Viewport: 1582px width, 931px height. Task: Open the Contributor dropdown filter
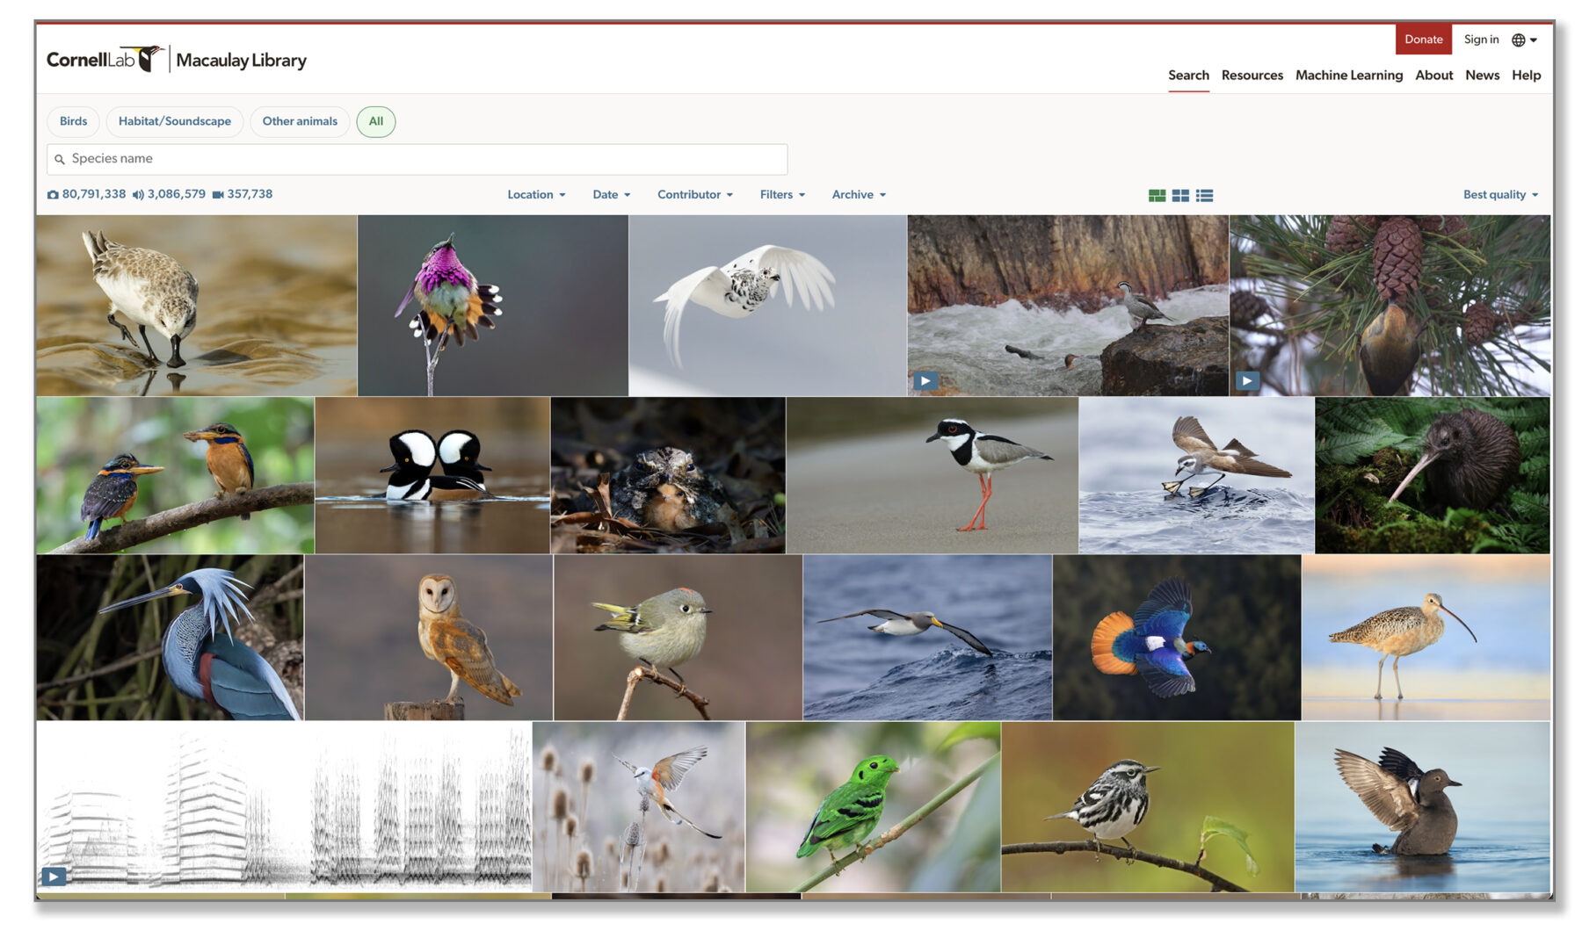click(x=694, y=195)
